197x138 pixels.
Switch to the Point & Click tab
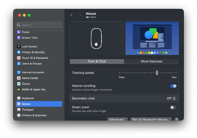tap(97, 61)
